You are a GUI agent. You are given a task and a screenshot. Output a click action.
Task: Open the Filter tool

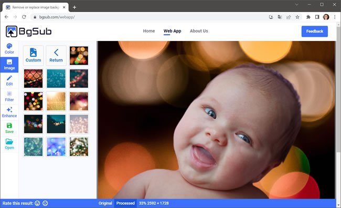[x=9, y=96]
